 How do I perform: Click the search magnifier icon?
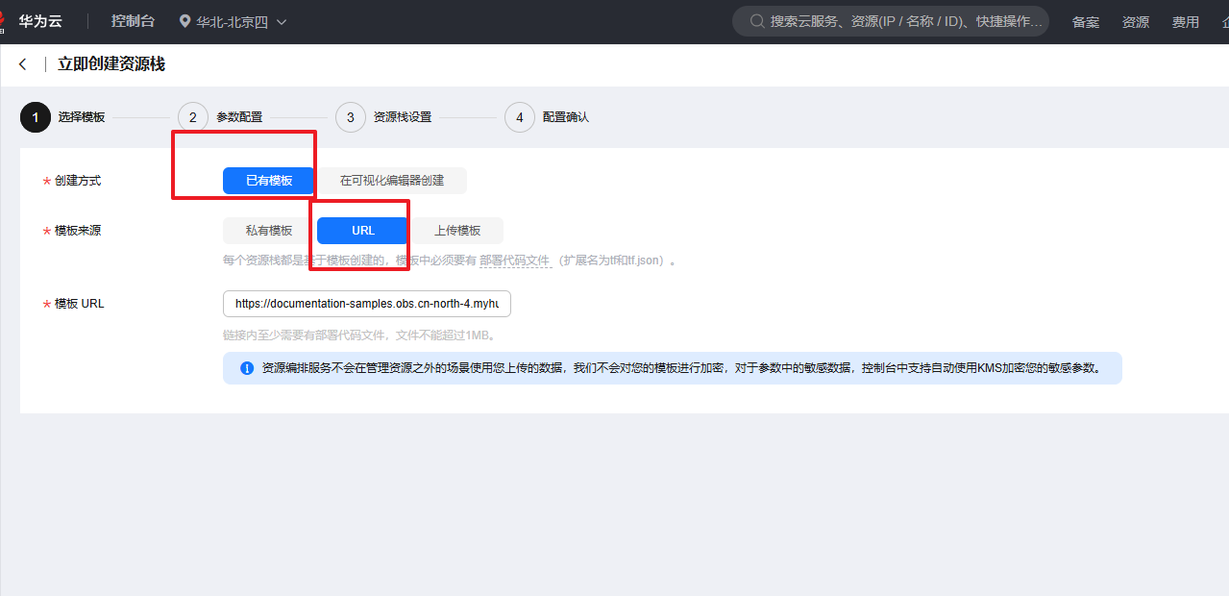tap(757, 21)
